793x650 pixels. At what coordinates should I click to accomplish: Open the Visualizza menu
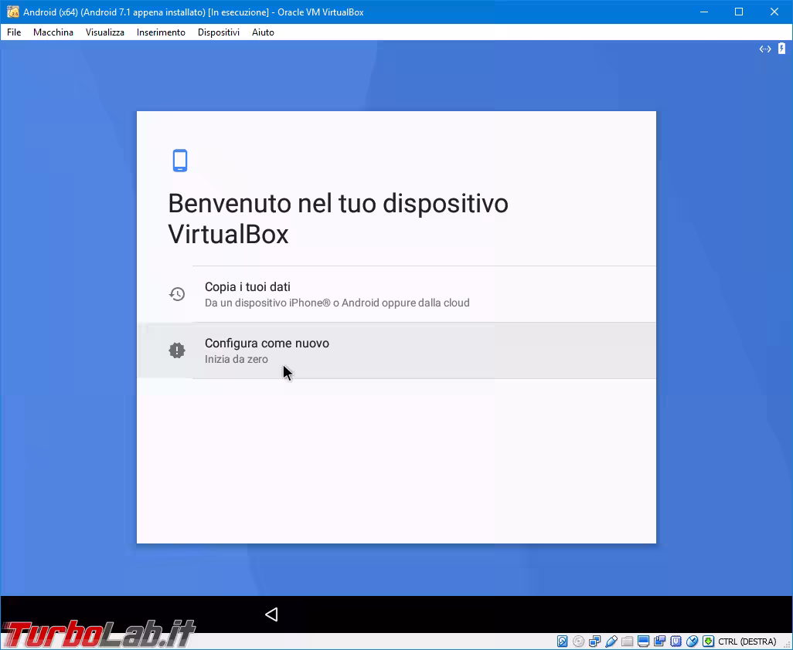[105, 32]
